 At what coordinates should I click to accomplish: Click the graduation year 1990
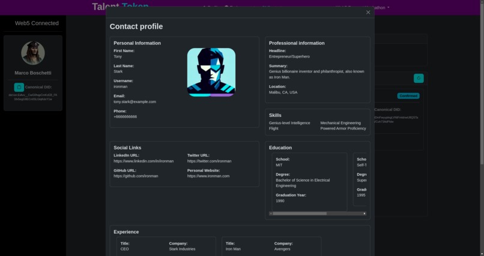(280, 201)
